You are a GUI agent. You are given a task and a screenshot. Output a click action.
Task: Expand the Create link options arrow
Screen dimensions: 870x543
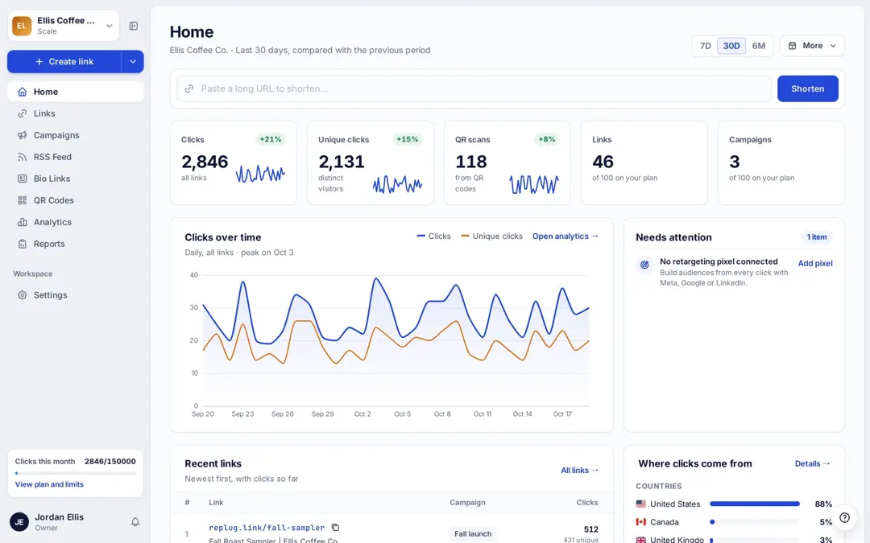coord(133,61)
